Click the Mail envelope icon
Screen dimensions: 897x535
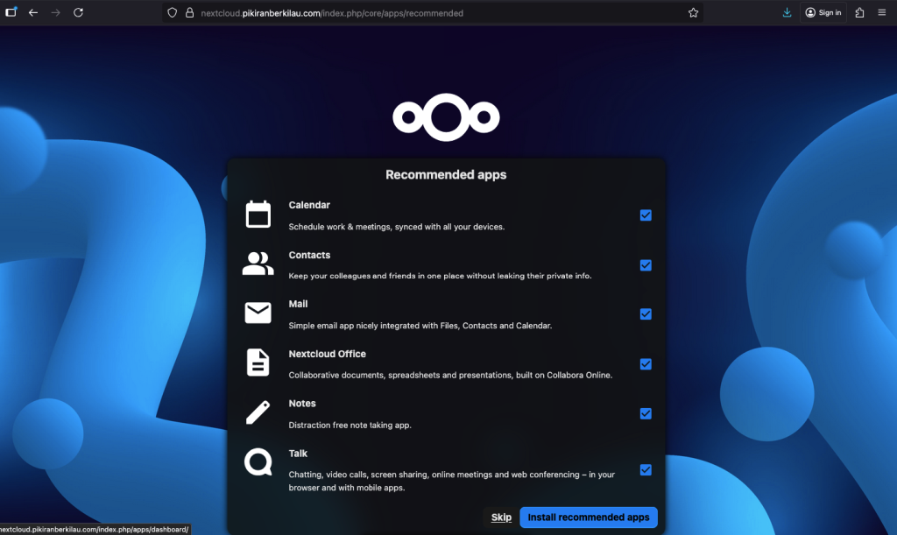coord(258,313)
